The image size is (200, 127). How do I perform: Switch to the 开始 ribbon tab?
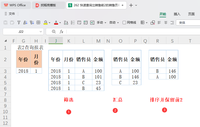tap(163, 14)
